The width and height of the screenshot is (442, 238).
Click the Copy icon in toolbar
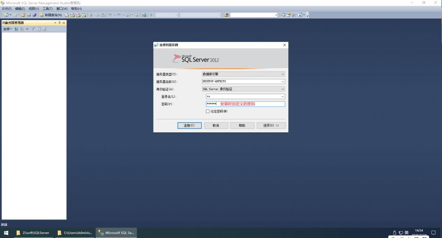97,15
